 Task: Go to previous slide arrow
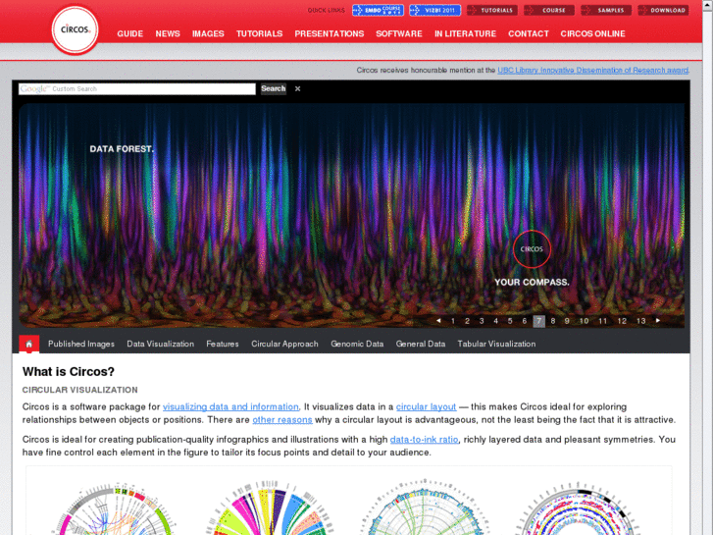[x=438, y=321]
